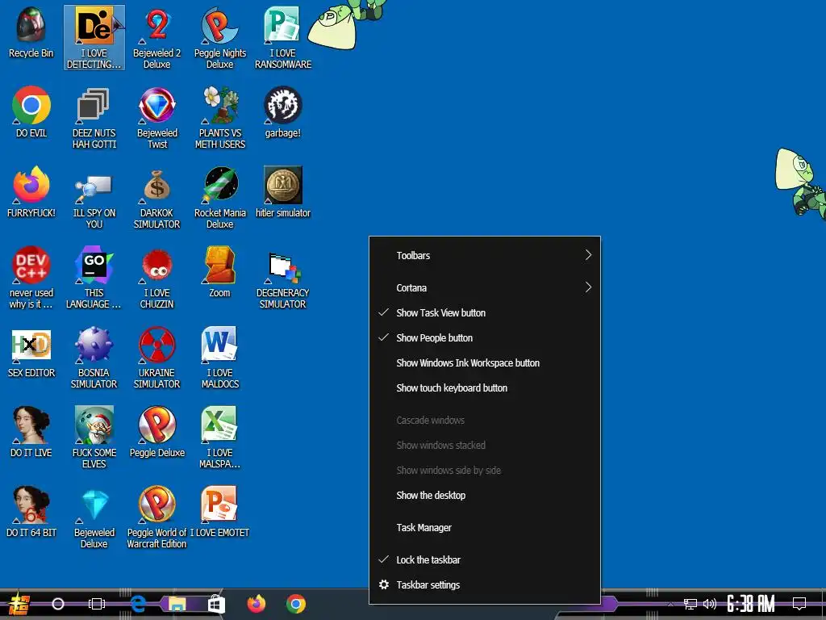Image resolution: width=826 pixels, height=620 pixels.
Task: Expand the Toolbars submenu
Action: pyautogui.click(x=485, y=255)
